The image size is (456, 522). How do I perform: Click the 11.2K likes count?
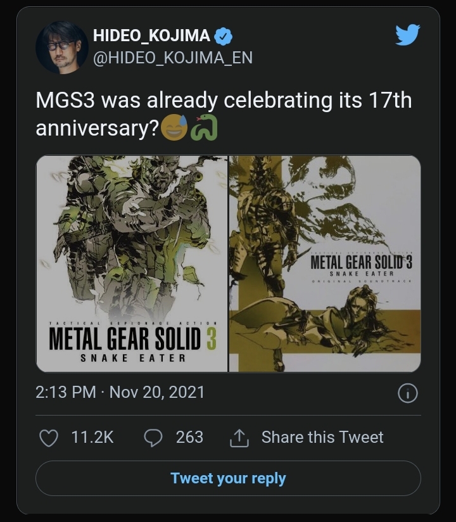[92, 437]
